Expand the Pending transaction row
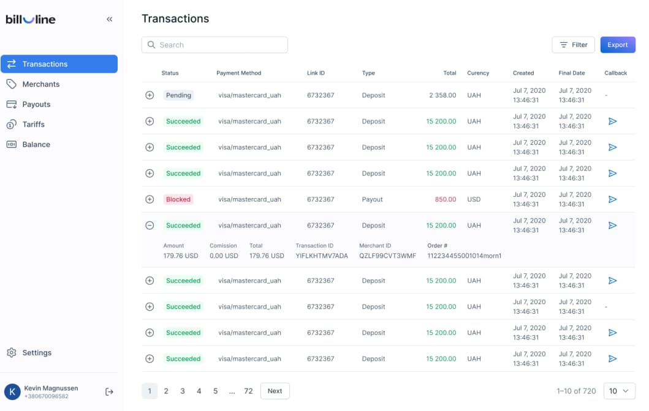Image resolution: width=649 pixels, height=411 pixels. pyautogui.click(x=150, y=95)
